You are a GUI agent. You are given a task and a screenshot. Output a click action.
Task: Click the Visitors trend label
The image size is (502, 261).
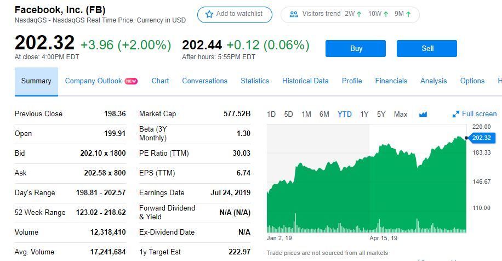click(321, 14)
